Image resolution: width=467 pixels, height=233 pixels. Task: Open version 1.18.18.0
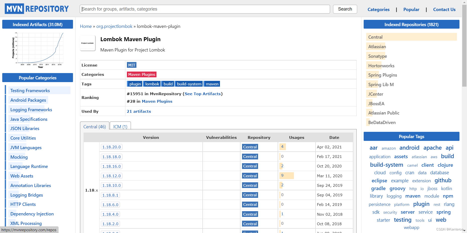[112, 157]
